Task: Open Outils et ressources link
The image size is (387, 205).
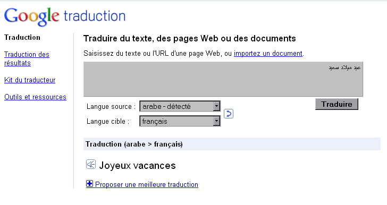Action: point(35,97)
